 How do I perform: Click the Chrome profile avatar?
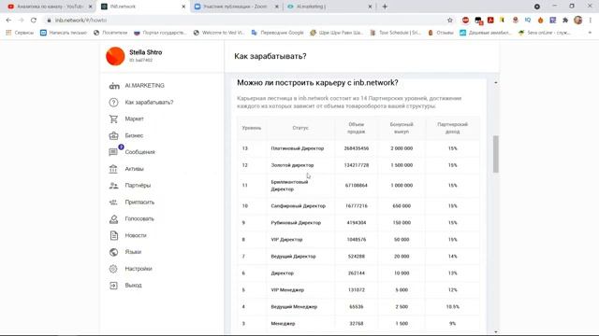(578, 21)
